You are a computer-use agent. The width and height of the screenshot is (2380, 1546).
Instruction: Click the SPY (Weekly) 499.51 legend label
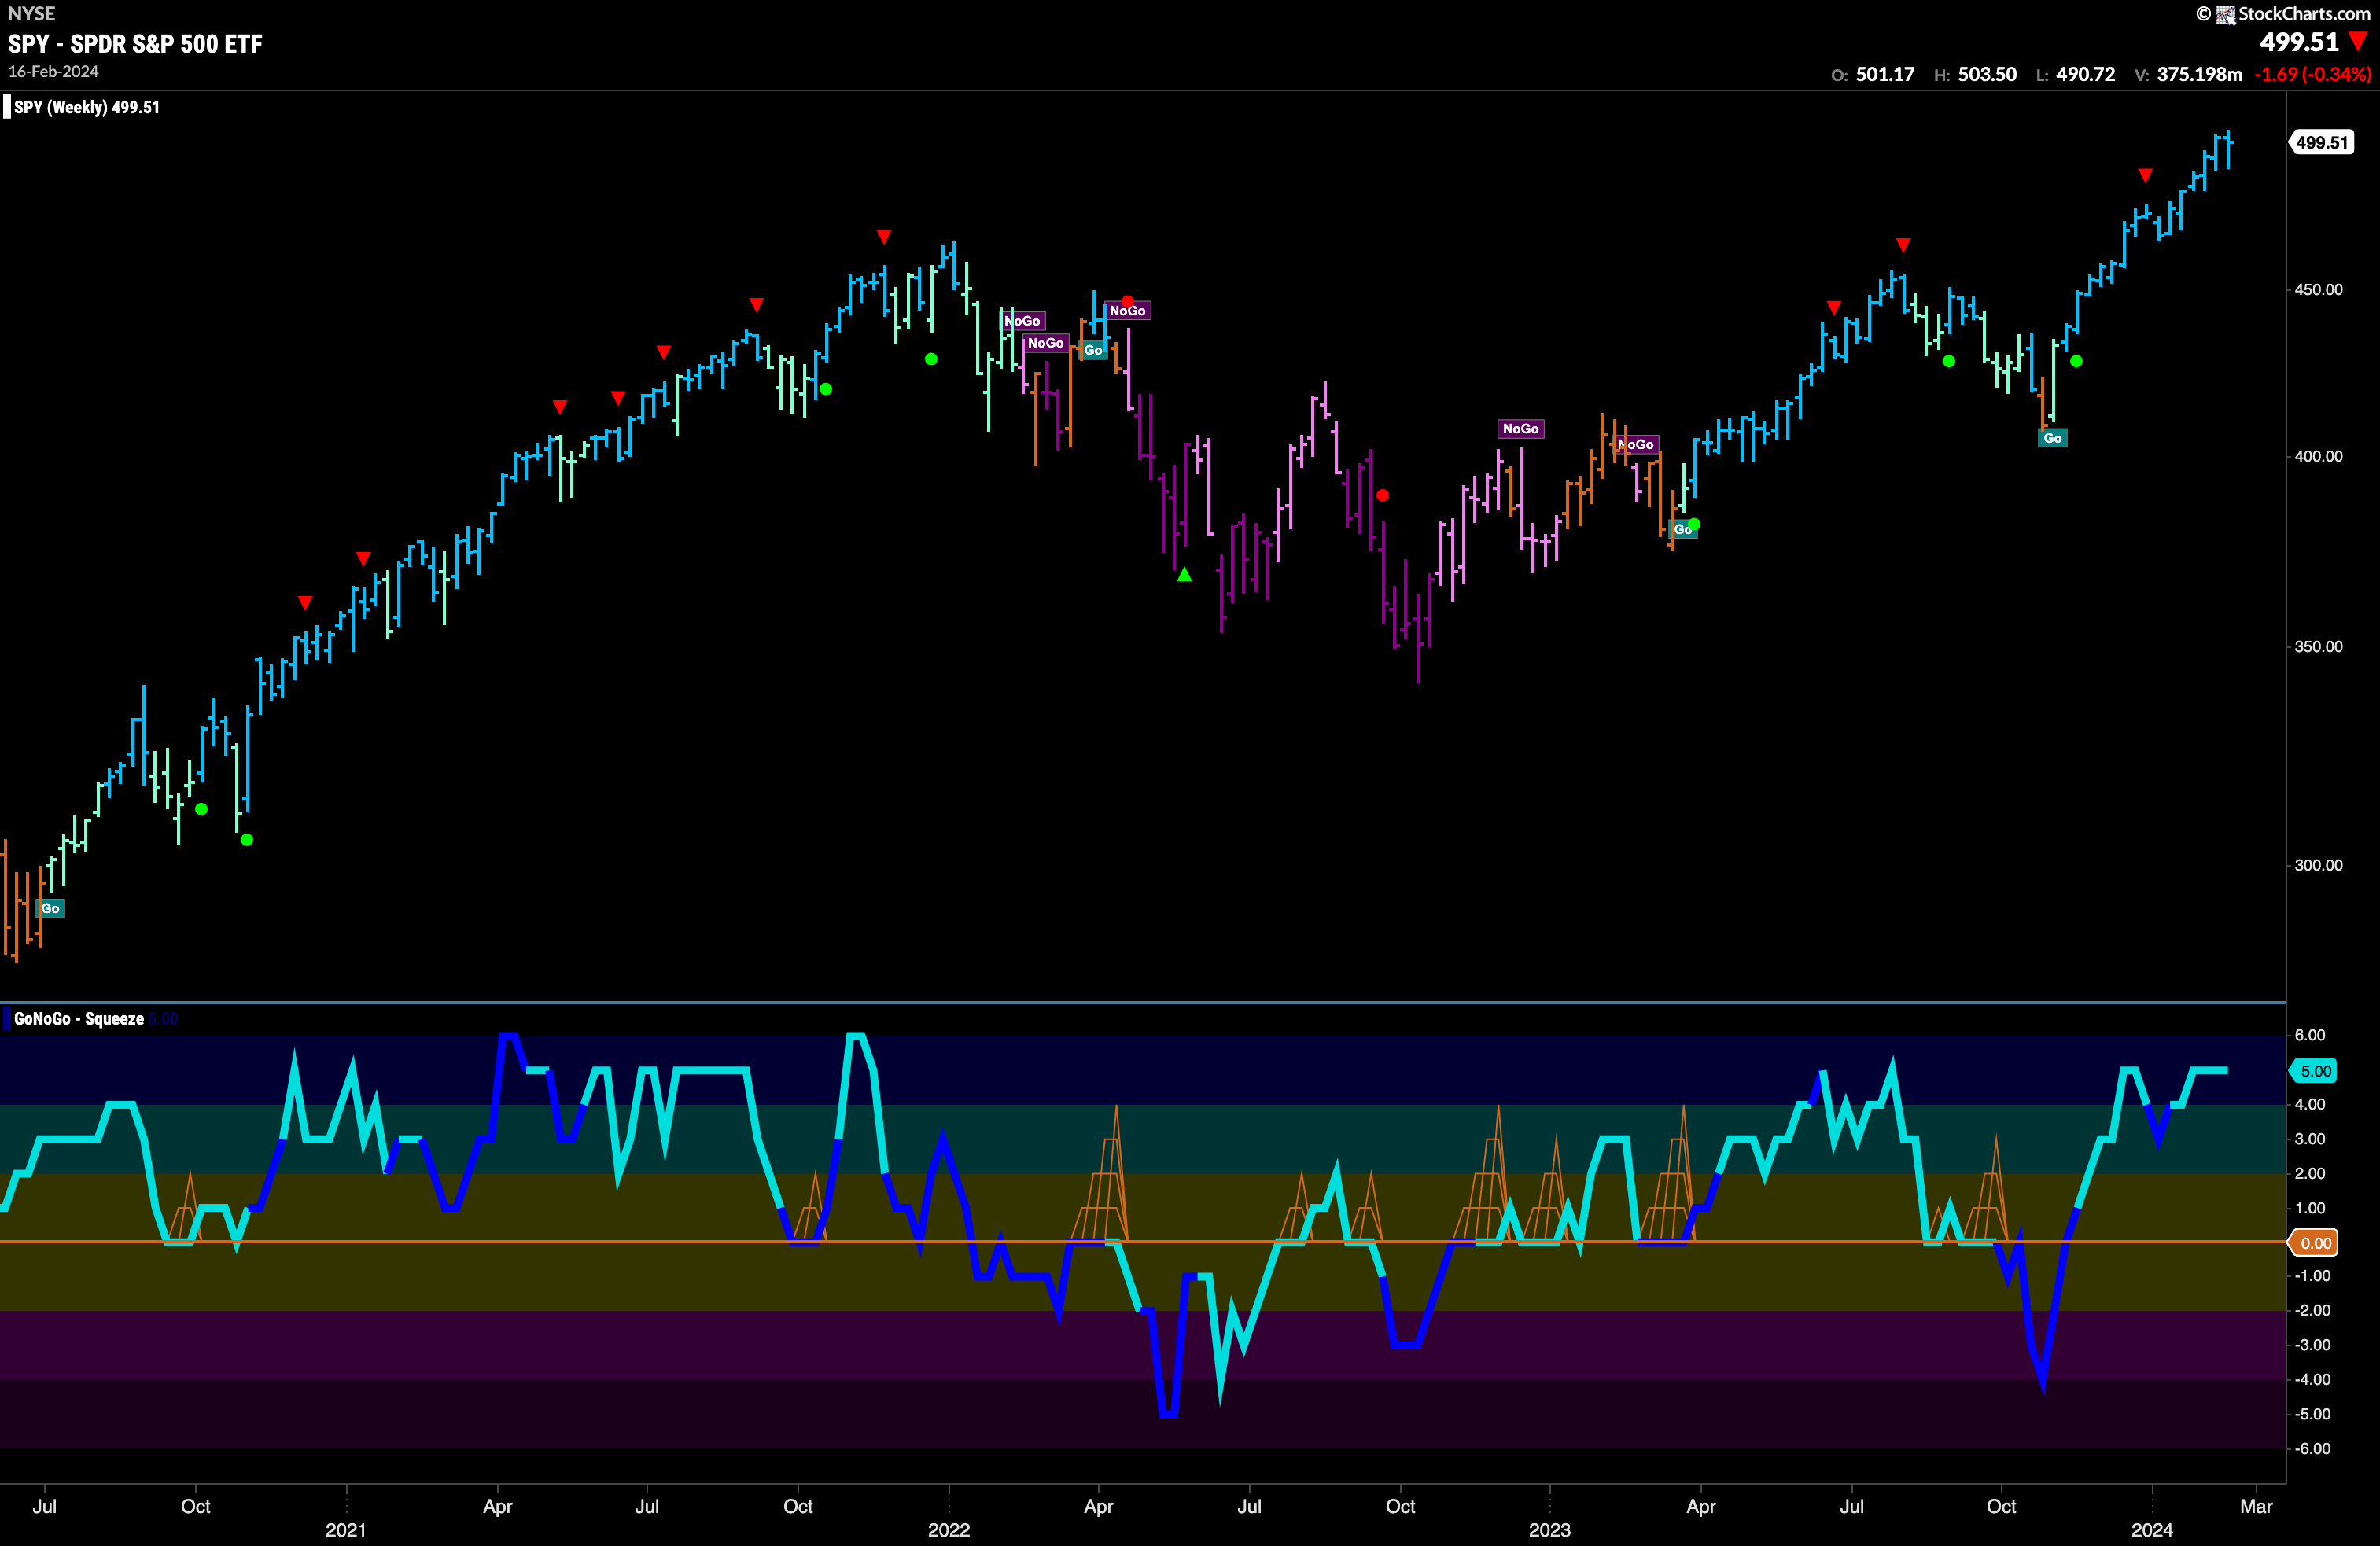(x=87, y=107)
